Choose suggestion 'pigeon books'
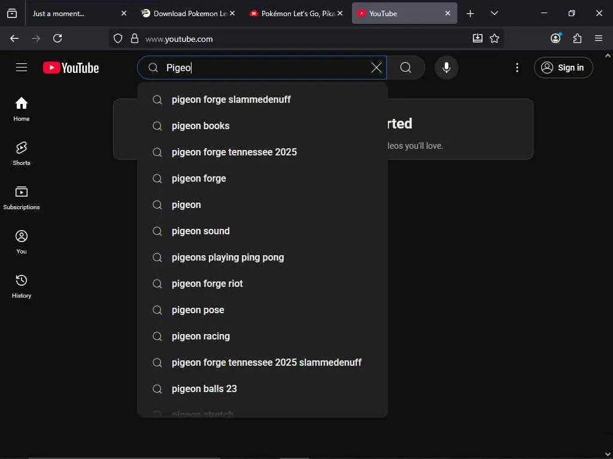This screenshot has width=613, height=459. pos(262,126)
